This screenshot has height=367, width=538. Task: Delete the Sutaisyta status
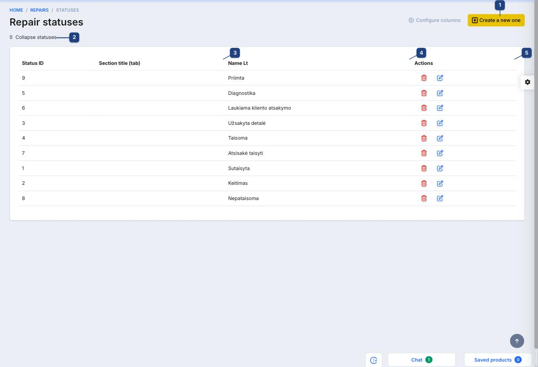424,168
